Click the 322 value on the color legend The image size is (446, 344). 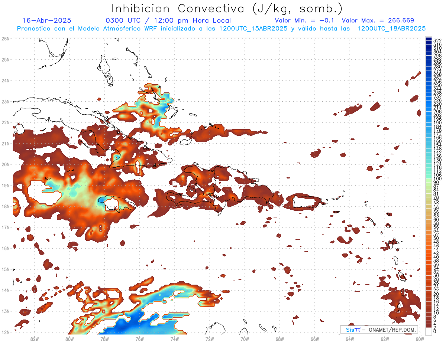coord(437,40)
